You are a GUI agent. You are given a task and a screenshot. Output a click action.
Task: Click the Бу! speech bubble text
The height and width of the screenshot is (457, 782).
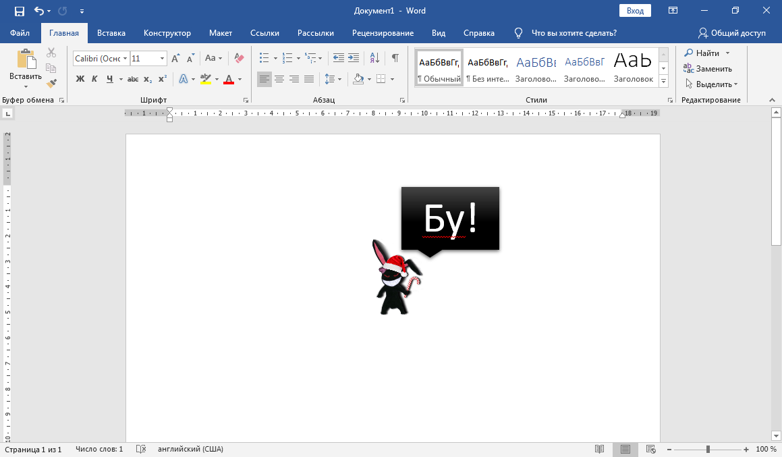(450, 219)
